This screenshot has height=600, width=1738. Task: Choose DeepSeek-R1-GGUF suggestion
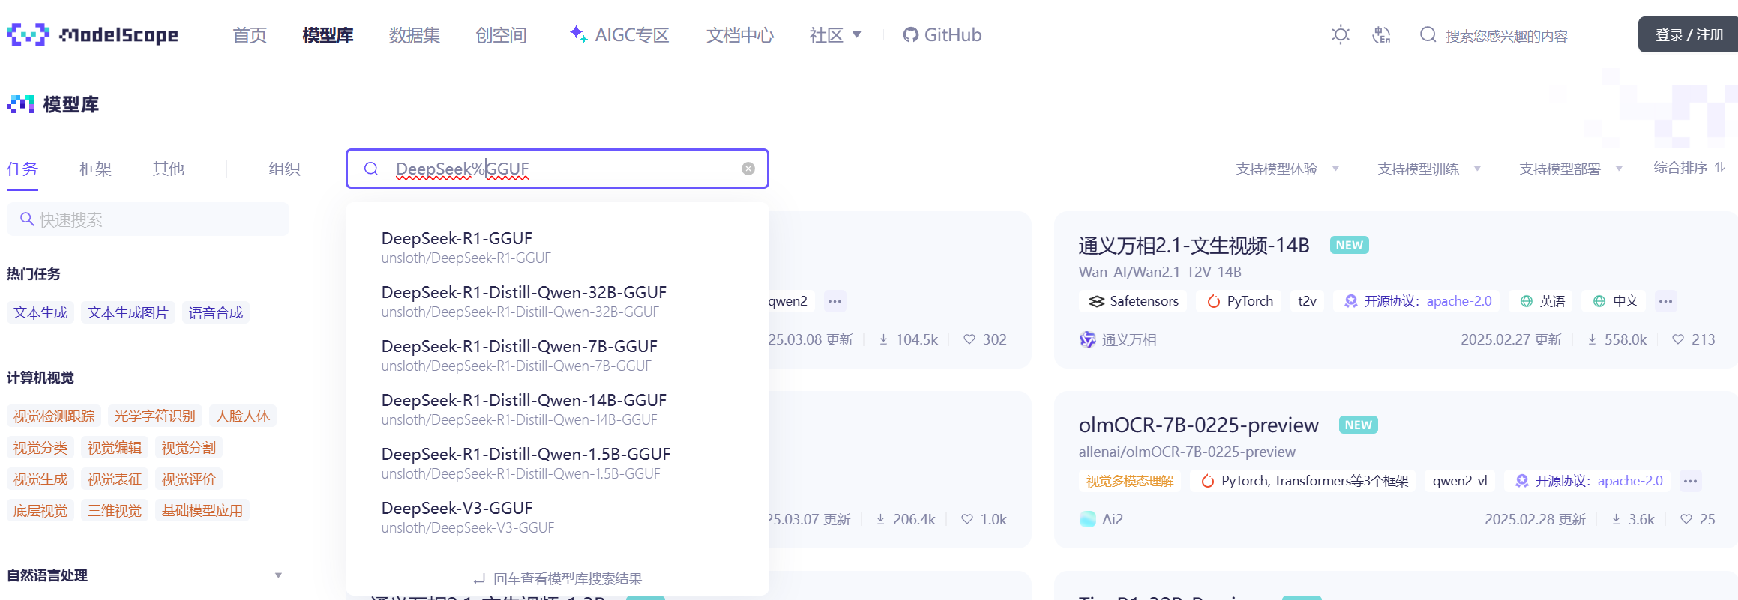pos(557,247)
